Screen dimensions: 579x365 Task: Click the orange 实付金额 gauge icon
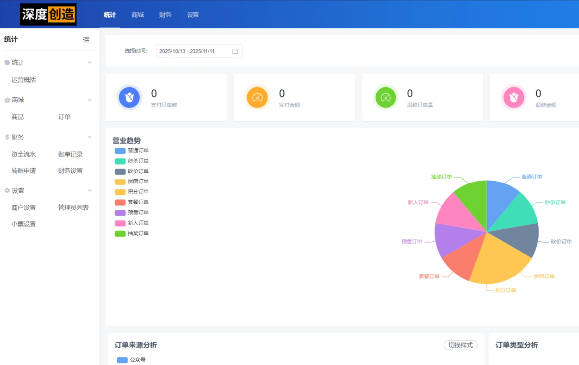pyautogui.click(x=257, y=97)
